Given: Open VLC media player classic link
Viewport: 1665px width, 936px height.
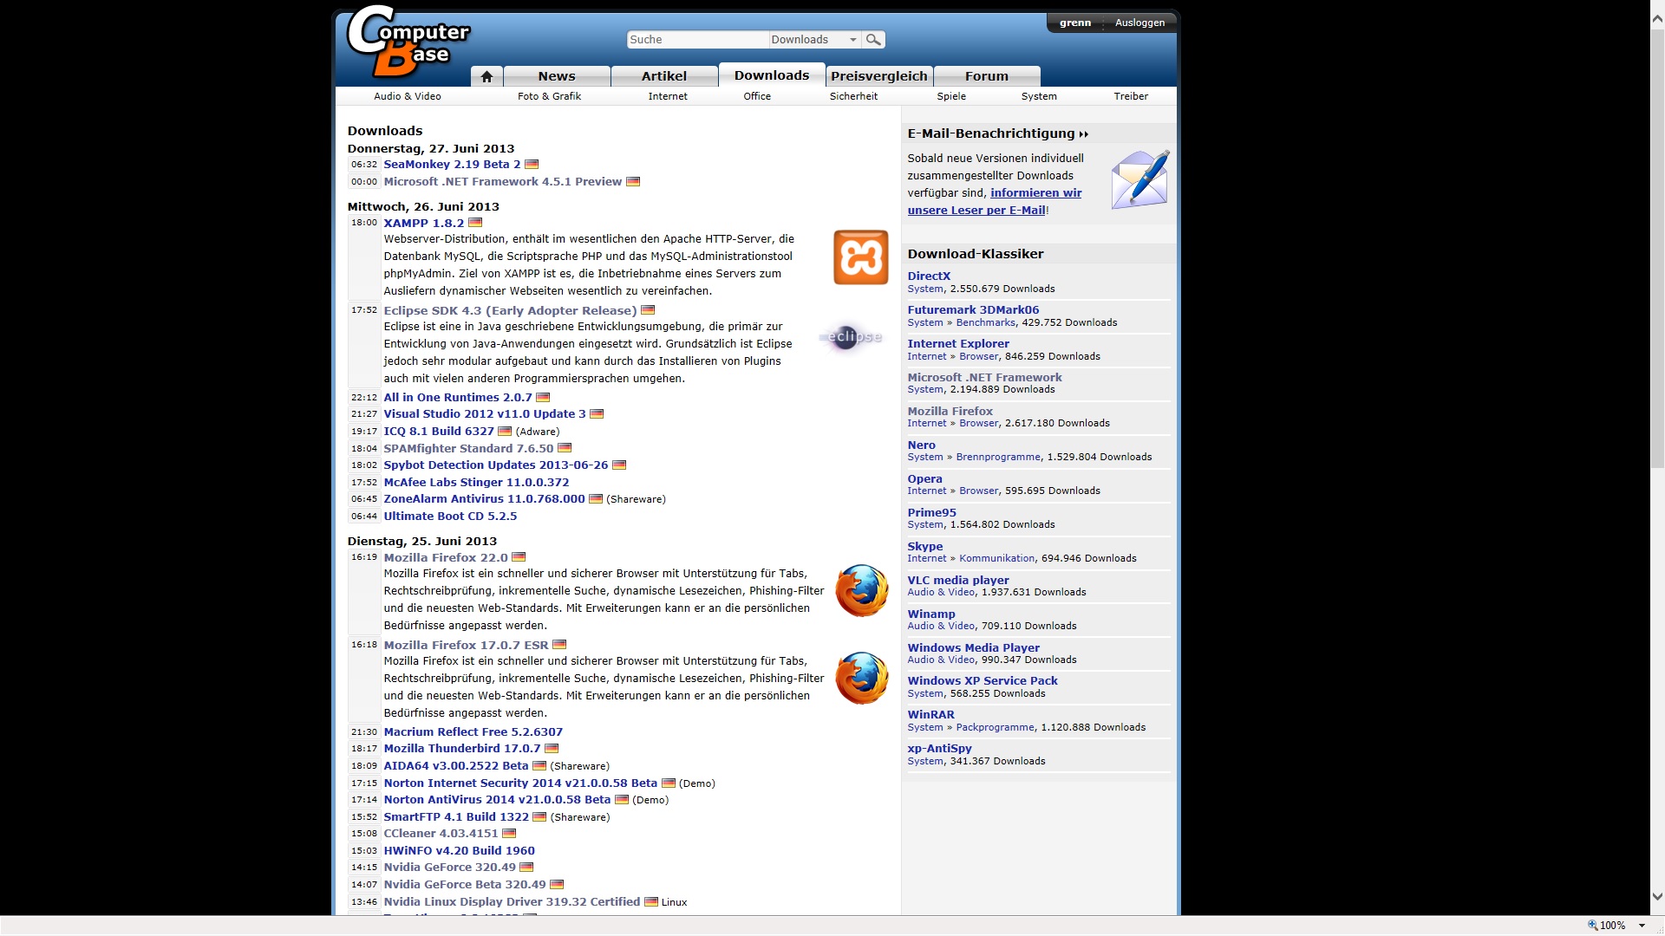Looking at the screenshot, I should point(957,580).
